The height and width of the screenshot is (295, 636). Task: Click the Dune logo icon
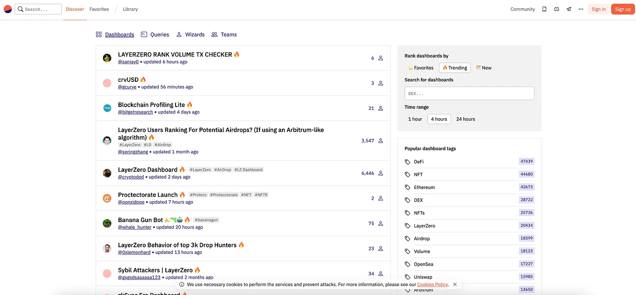[7, 9]
